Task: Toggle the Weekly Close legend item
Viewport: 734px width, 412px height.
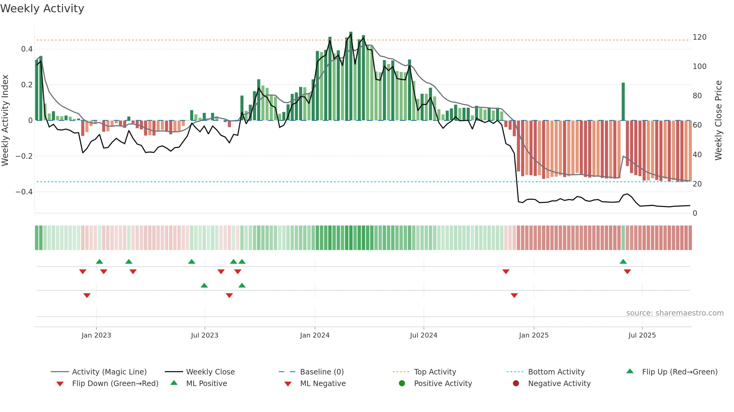Action: click(x=200, y=372)
